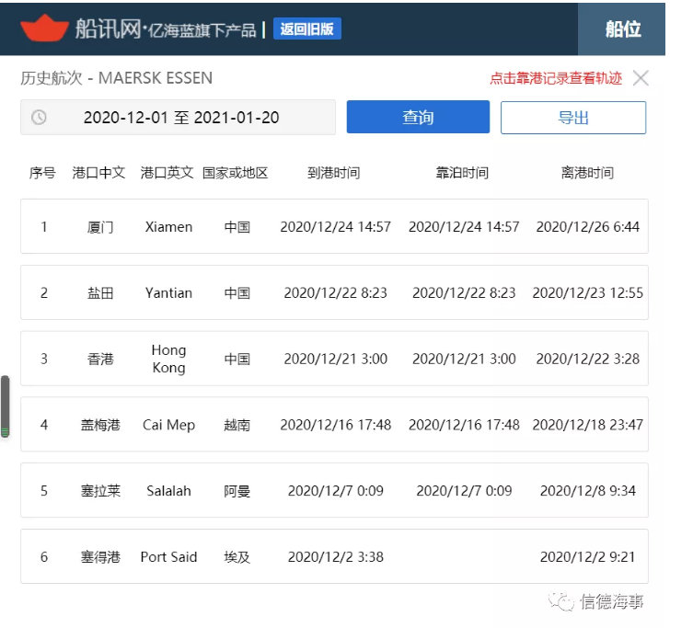Select the Port Said port call row
The height and width of the screenshot is (628, 693).
(334, 556)
